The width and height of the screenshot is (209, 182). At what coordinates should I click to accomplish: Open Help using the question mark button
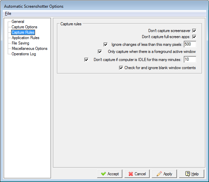tap(191, 174)
